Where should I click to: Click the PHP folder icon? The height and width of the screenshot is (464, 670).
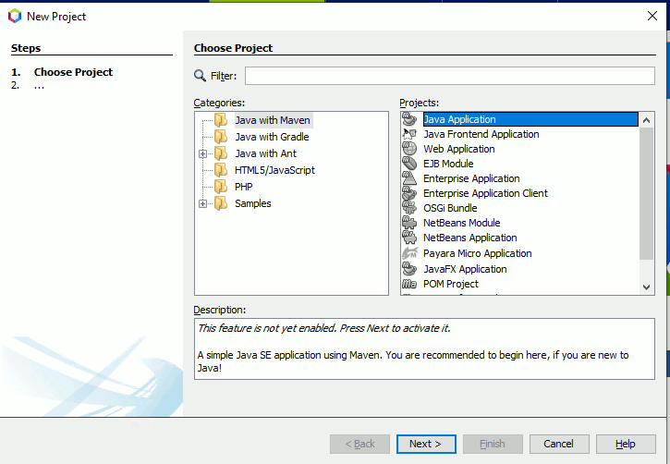point(221,187)
